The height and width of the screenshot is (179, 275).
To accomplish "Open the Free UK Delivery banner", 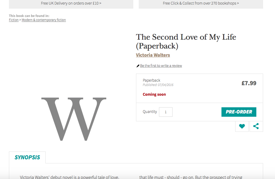I will 71,4.
